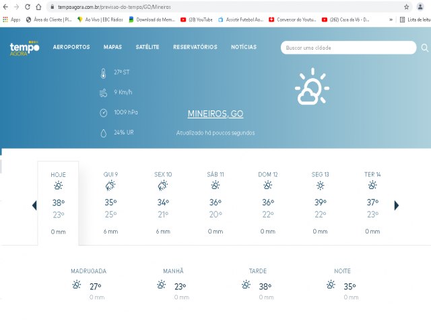Click the site padlock security icon

coord(39,6)
